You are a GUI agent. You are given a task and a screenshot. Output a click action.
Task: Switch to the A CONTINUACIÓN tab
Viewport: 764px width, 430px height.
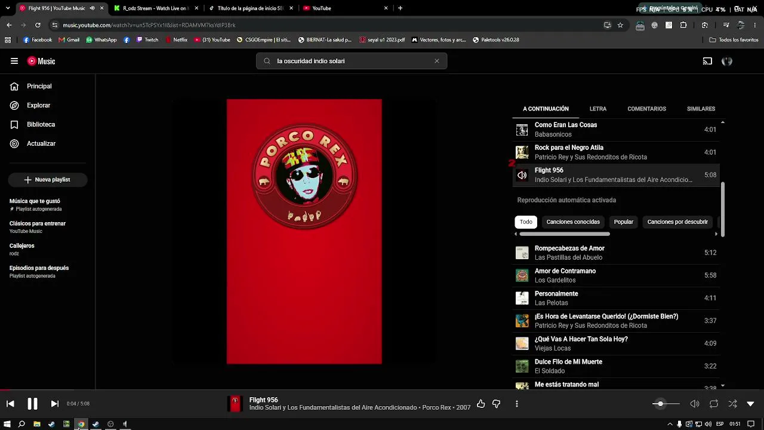coord(546,109)
